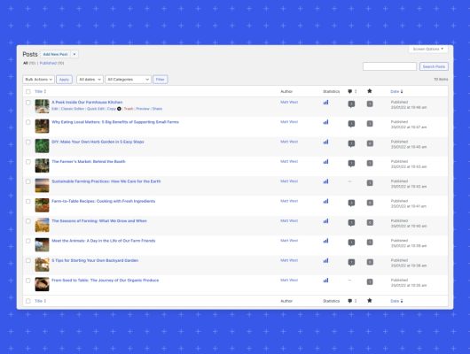This screenshot has width=470, height=354.
Task: Open statistics bars for Farmer's Market post
Action: click(325, 162)
